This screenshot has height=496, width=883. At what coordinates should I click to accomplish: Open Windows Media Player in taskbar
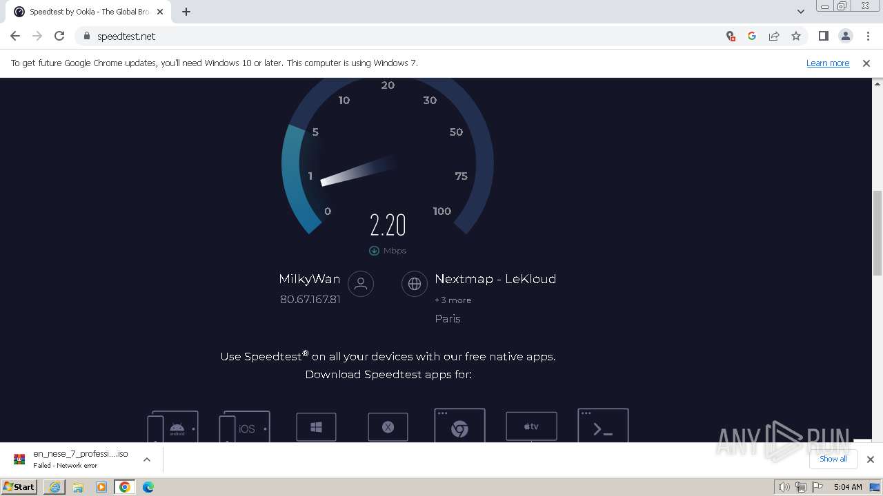(x=101, y=487)
